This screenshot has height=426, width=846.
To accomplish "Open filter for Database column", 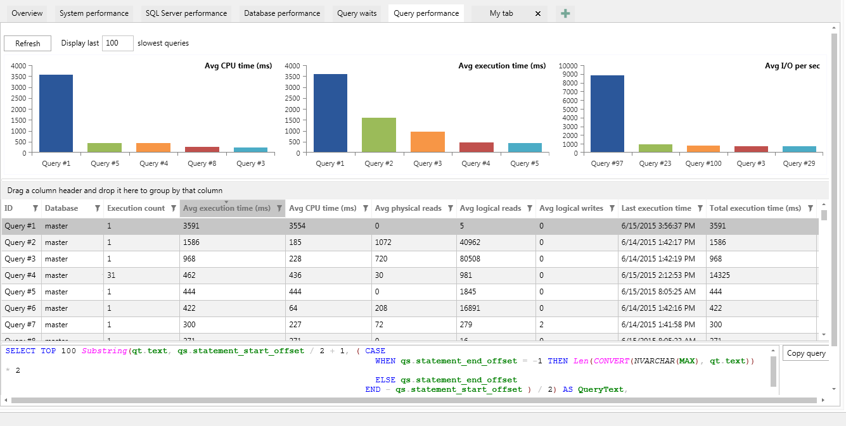I will click(x=97, y=208).
